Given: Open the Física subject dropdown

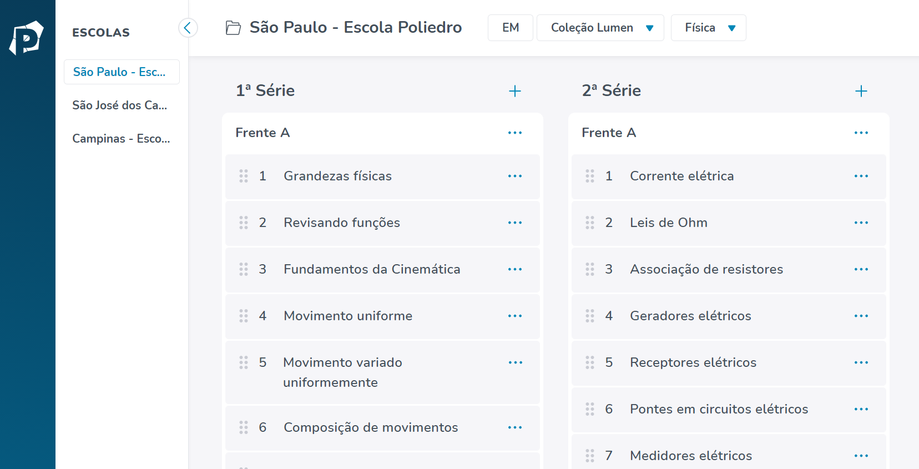Looking at the screenshot, I should [x=709, y=28].
